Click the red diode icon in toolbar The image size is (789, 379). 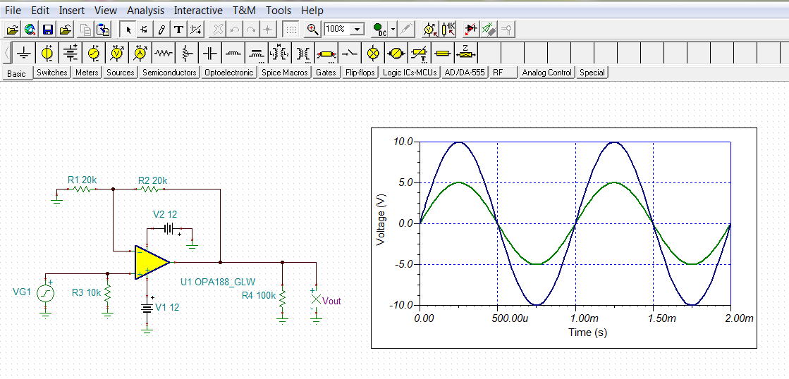coord(470,30)
